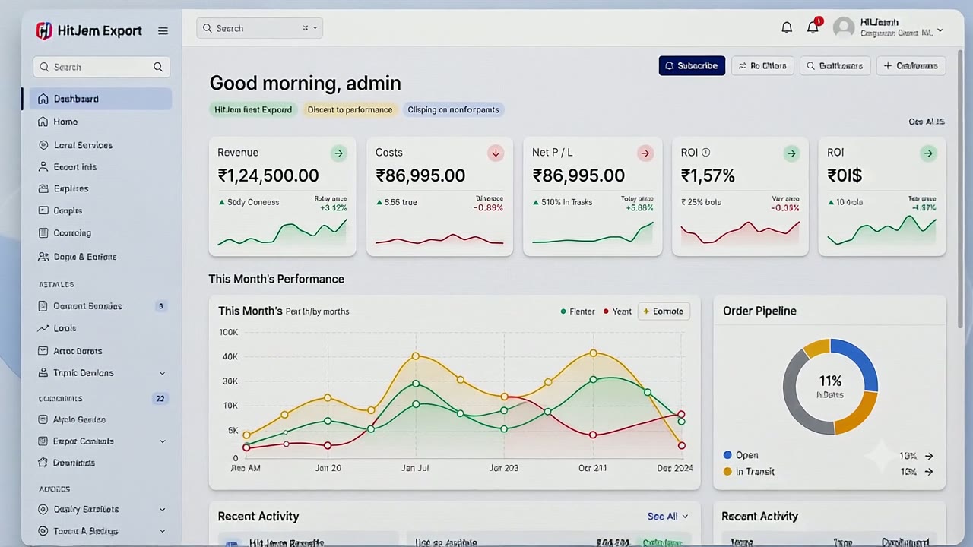
Task: Select Dashboard in the sidebar
Action: tap(100, 99)
